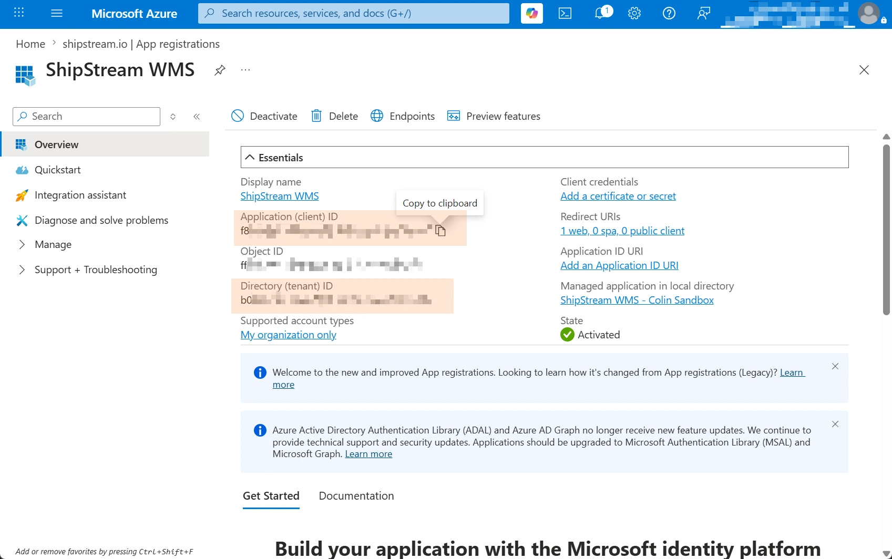Click the Delete command

(x=335, y=116)
